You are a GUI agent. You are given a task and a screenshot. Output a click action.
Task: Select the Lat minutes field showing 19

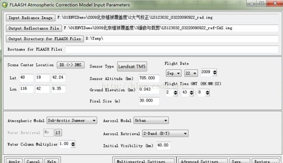[43, 78]
